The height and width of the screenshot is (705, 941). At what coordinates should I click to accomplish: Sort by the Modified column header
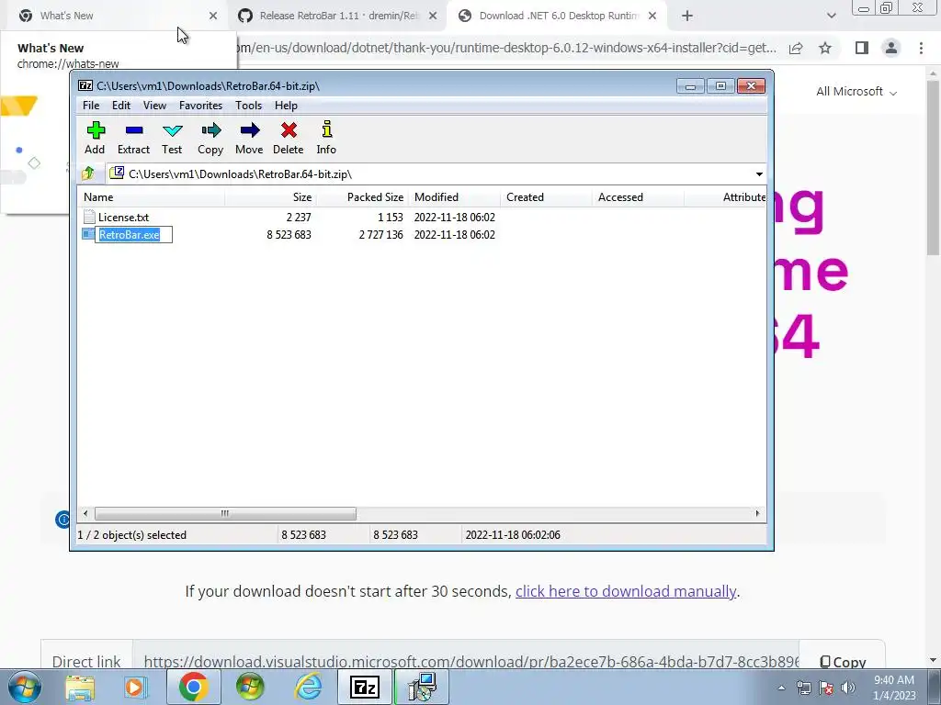[x=454, y=197]
